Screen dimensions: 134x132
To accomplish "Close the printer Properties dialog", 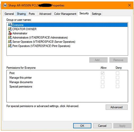I will tap(129, 5).
